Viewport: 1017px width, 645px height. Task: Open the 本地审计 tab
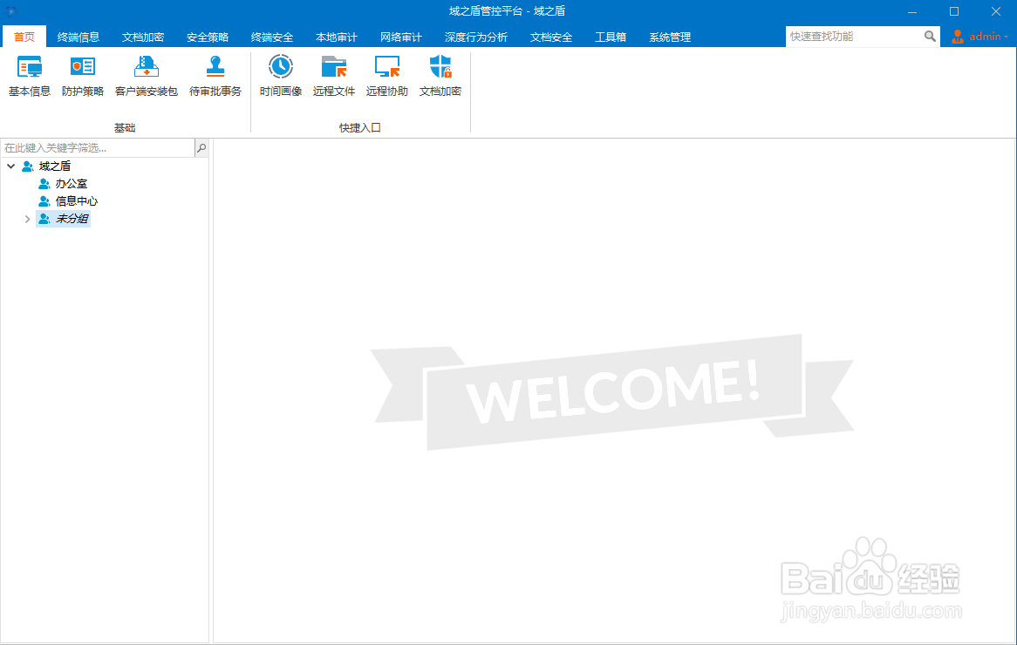[x=336, y=37]
